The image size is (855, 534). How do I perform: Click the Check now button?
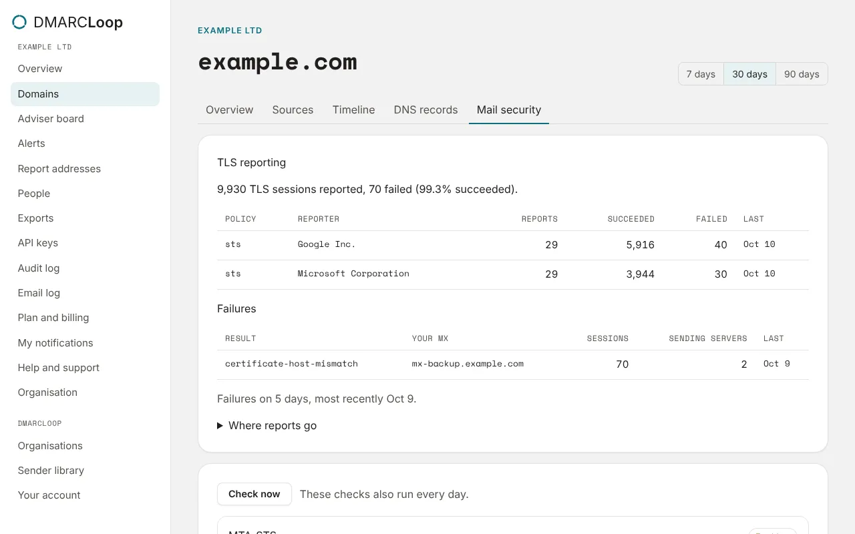pos(254,494)
